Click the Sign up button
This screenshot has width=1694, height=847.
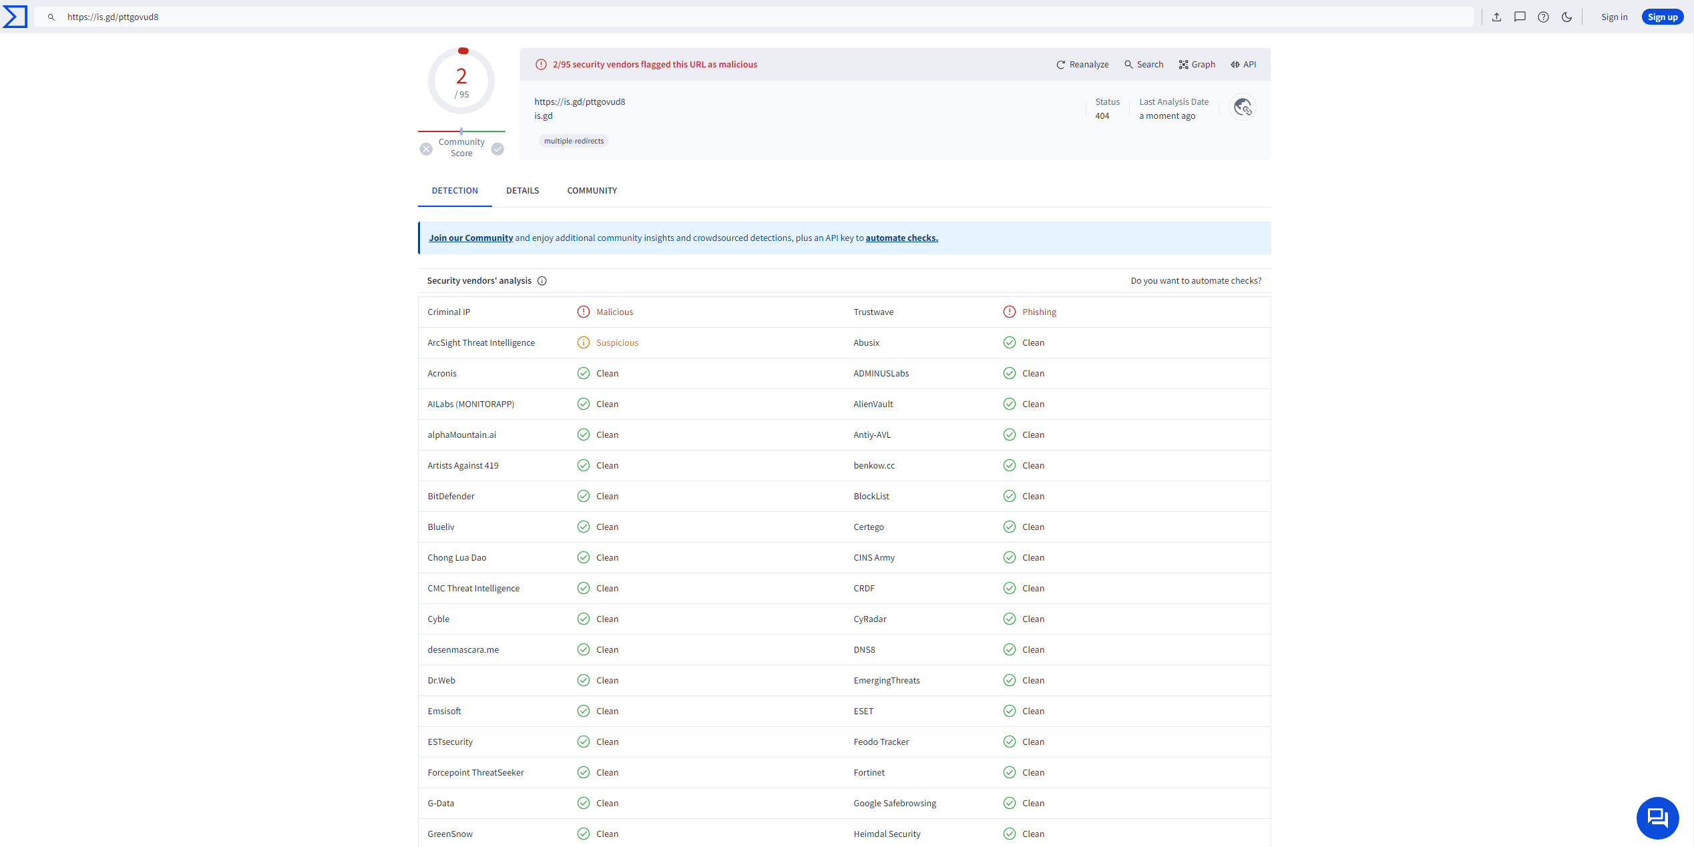pyautogui.click(x=1662, y=17)
